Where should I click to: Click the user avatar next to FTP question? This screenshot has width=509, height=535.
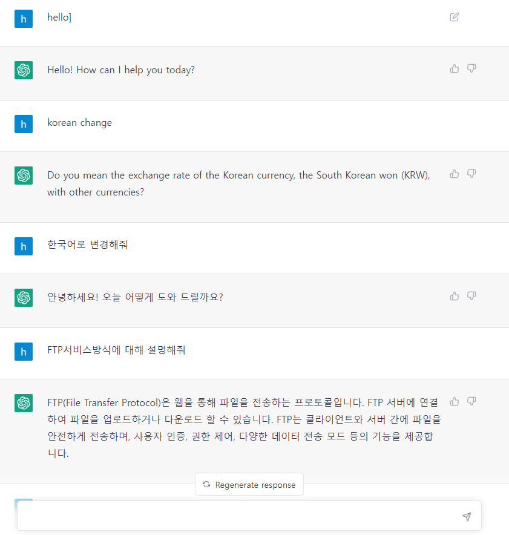(x=24, y=352)
